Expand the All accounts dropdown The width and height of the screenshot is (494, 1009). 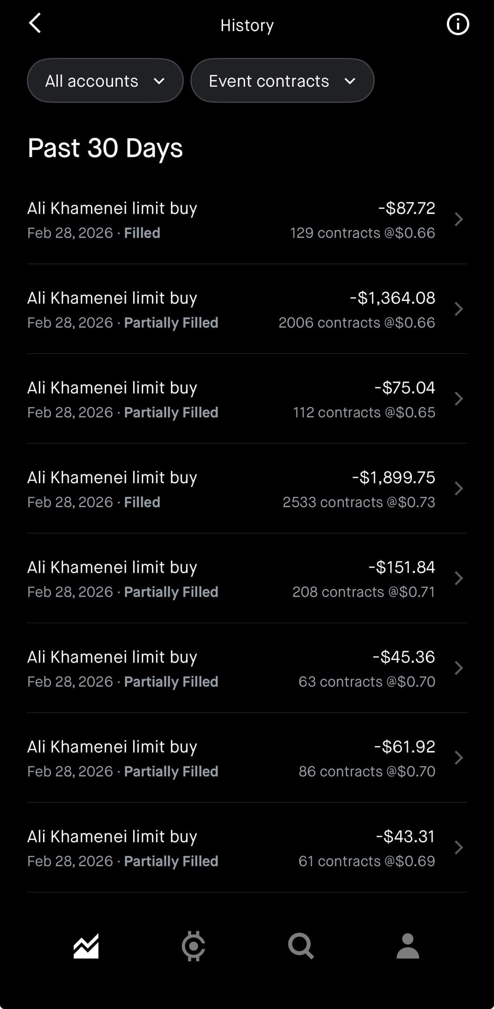click(x=105, y=81)
